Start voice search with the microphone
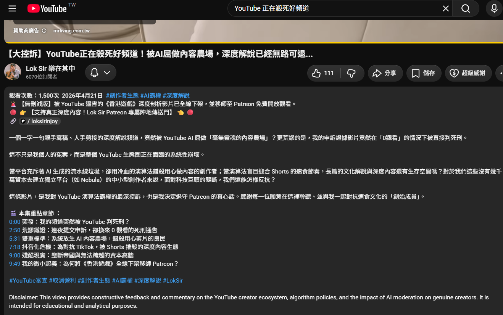The width and height of the screenshot is (503, 315). click(494, 8)
